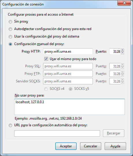Open help with the Ayuda button

coord(115,146)
